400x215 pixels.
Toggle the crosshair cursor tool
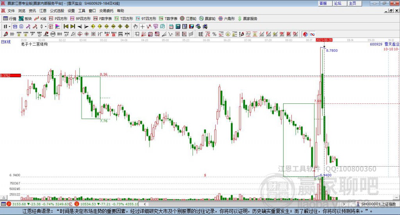tap(142, 27)
